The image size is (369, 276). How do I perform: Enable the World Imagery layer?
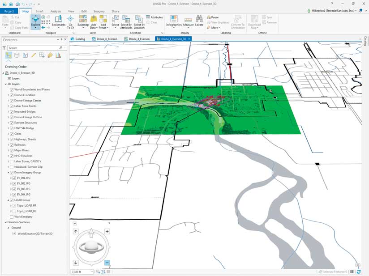12,217
